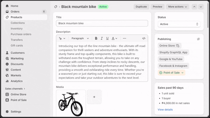This screenshot has width=210, height=118.
Task: Click the Shopify GraphiQL App chip
Action: tap(173, 52)
